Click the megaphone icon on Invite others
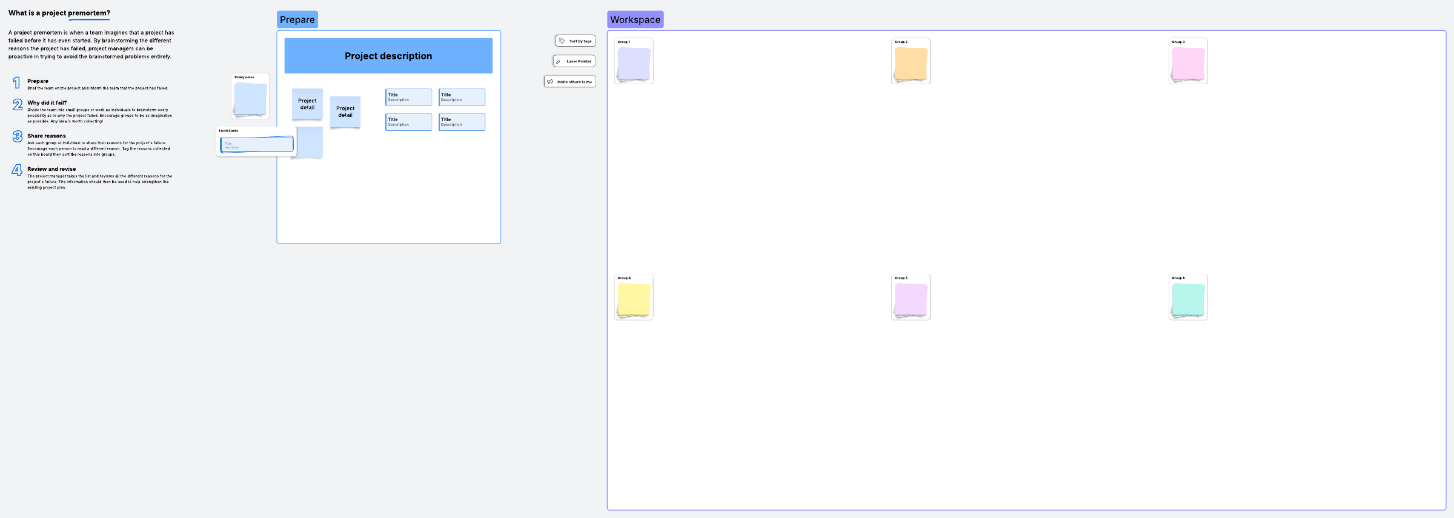Viewport: 1454px width, 518px height. tap(550, 82)
